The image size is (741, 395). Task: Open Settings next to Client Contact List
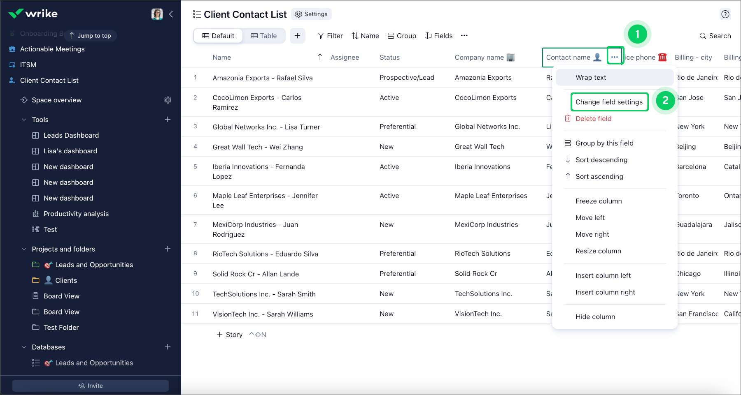pyautogui.click(x=311, y=14)
